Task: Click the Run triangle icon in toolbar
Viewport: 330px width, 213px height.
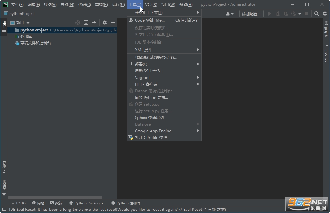Action: pyautogui.click(x=270, y=14)
